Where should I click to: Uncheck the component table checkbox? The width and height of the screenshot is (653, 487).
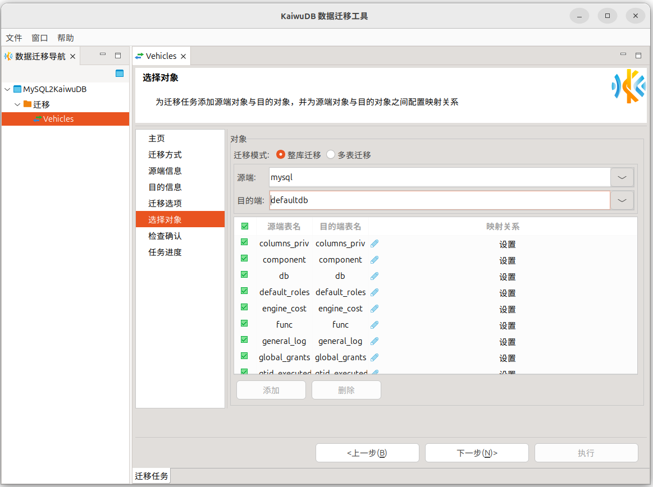coord(244,259)
